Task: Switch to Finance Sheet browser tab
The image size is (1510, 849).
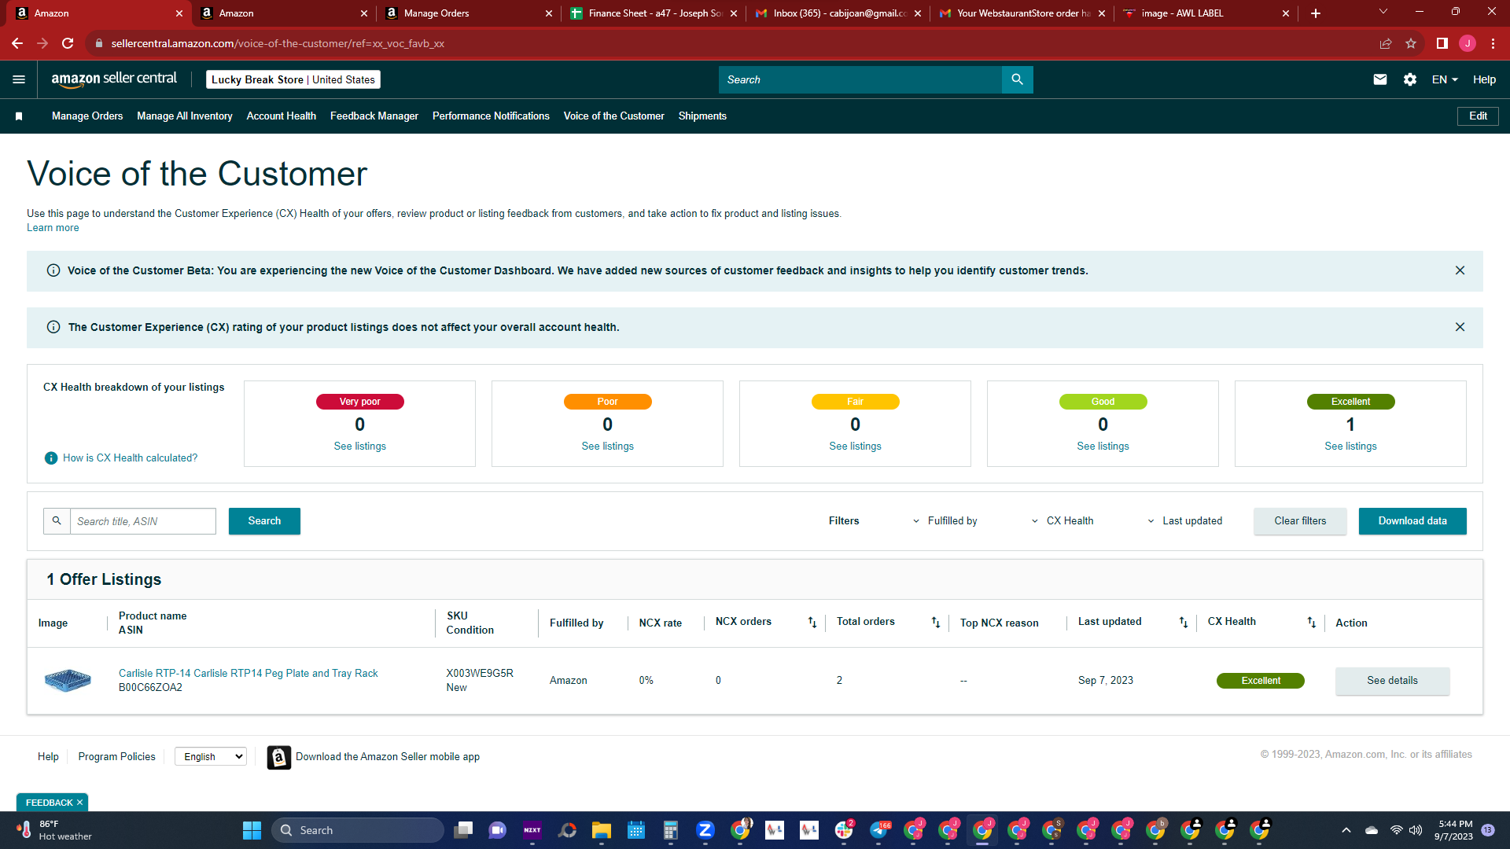Action: (653, 13)
